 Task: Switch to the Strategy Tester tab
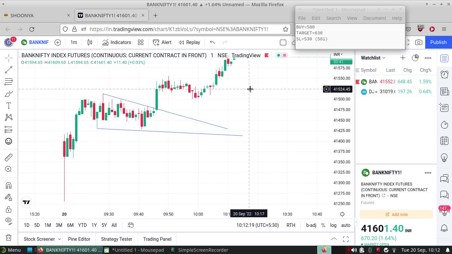[x=116, y=239]
